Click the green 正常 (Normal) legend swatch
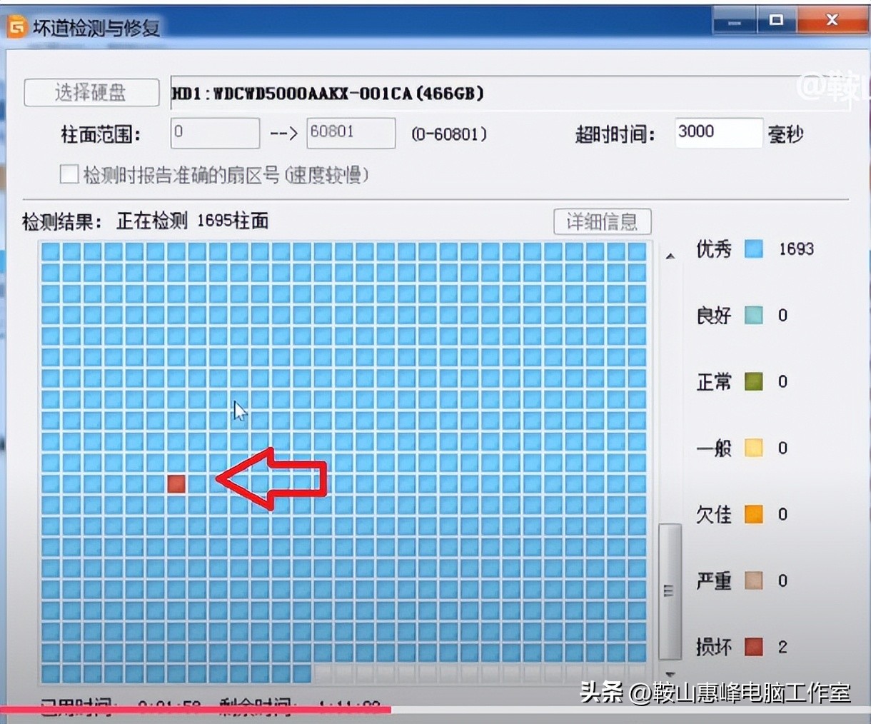871x724 pixels. (x=752, y=381)
